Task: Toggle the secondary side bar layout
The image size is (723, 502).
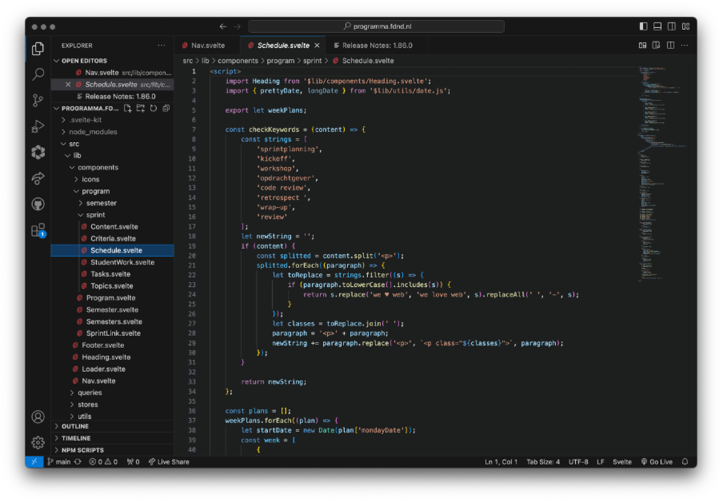Action: click(672, 26)
